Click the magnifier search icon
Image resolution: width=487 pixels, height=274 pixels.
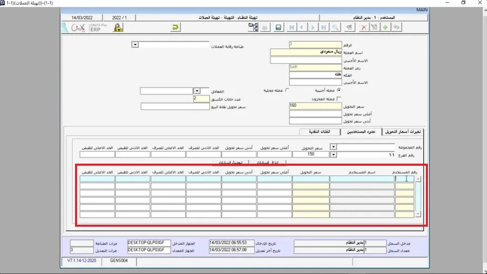point(336,28)
